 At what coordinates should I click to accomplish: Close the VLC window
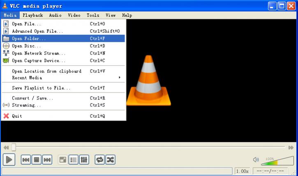coord(291,6)
